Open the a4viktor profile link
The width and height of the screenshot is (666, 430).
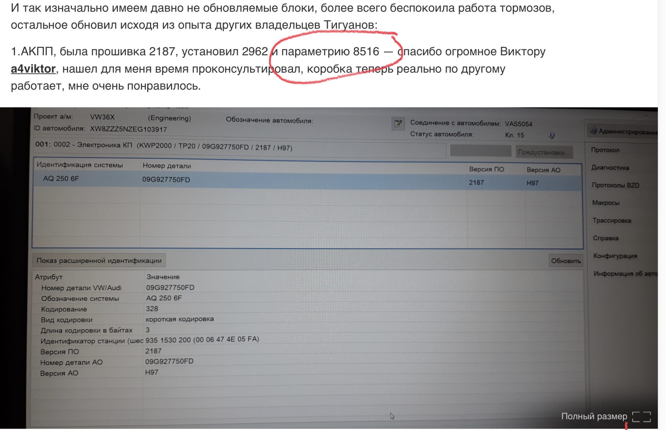pos(33,69)
